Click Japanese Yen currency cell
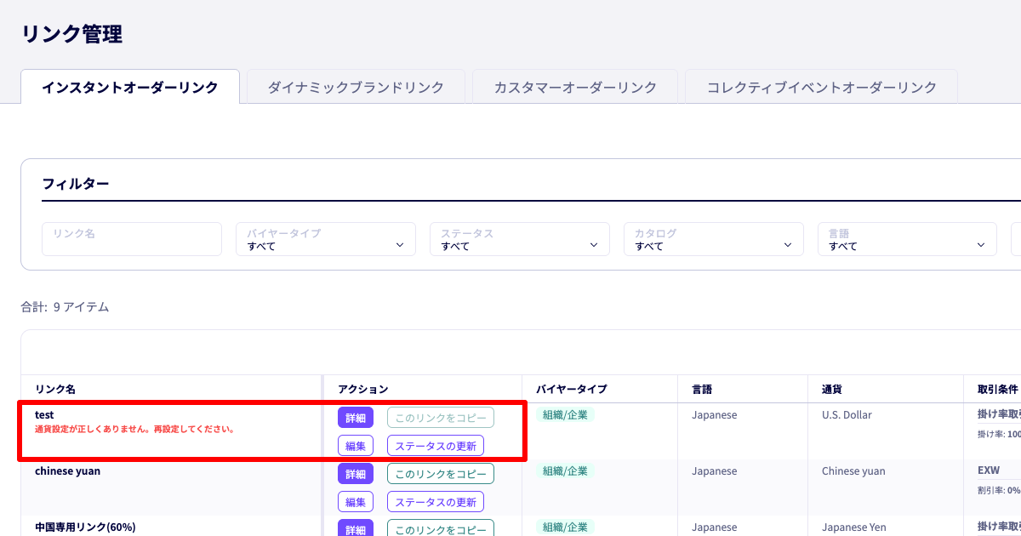This screenshot has width=1021, height=536. tap(853, 527)
